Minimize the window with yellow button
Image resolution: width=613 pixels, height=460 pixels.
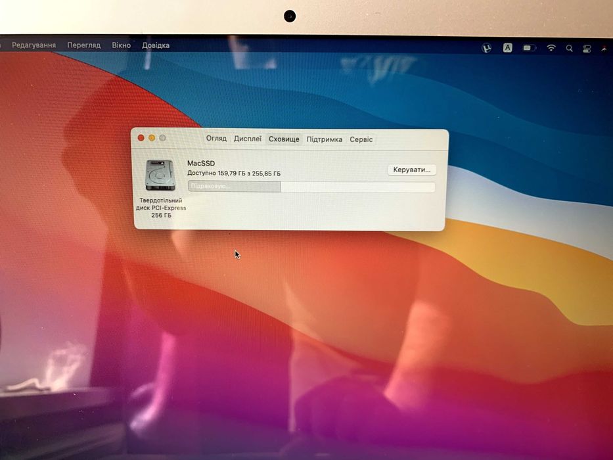tap(152, 138)
